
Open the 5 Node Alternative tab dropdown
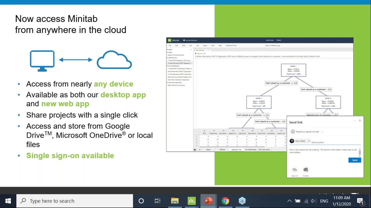[x=207, y=50]
